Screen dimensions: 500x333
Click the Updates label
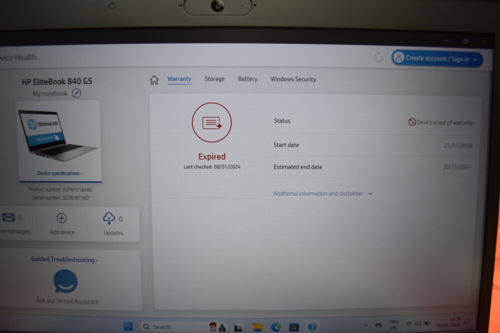pyautogui.click(x=113, y=233)
